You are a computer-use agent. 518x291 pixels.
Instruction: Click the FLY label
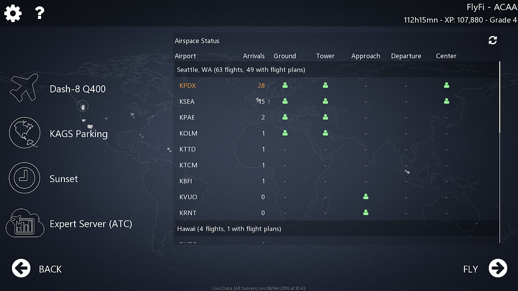(471, 270)
